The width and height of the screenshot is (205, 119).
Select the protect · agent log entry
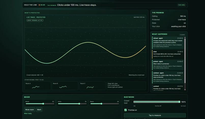168,65
